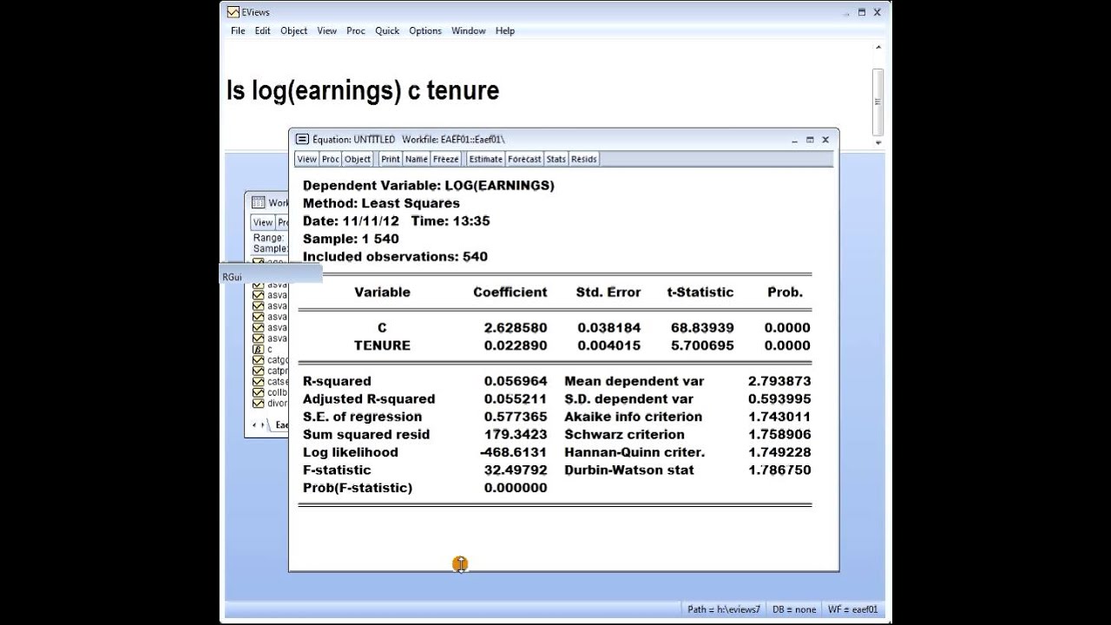
Task: Select the catse series icon
Action: click(x=258, y=382)
